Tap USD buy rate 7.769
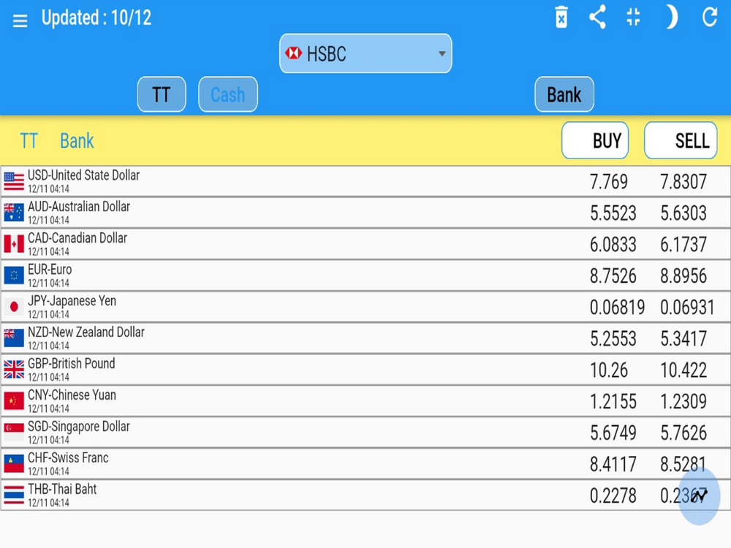Viewport: 731px width, 548px height. 609,182
